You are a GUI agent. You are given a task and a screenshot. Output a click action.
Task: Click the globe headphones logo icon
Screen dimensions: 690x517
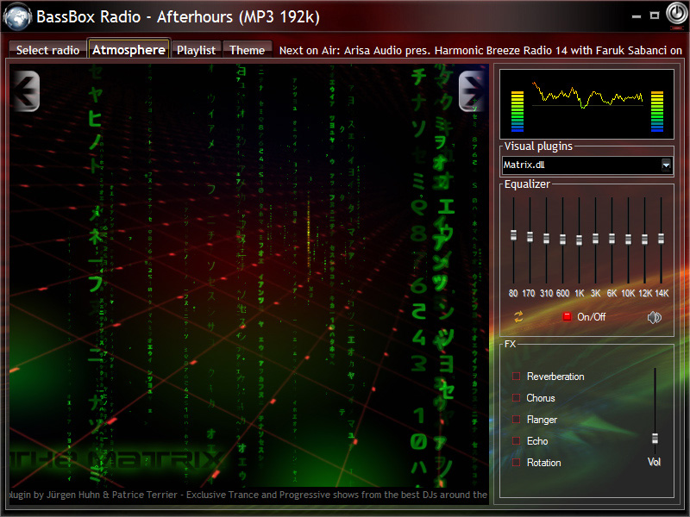coord(17,16)
